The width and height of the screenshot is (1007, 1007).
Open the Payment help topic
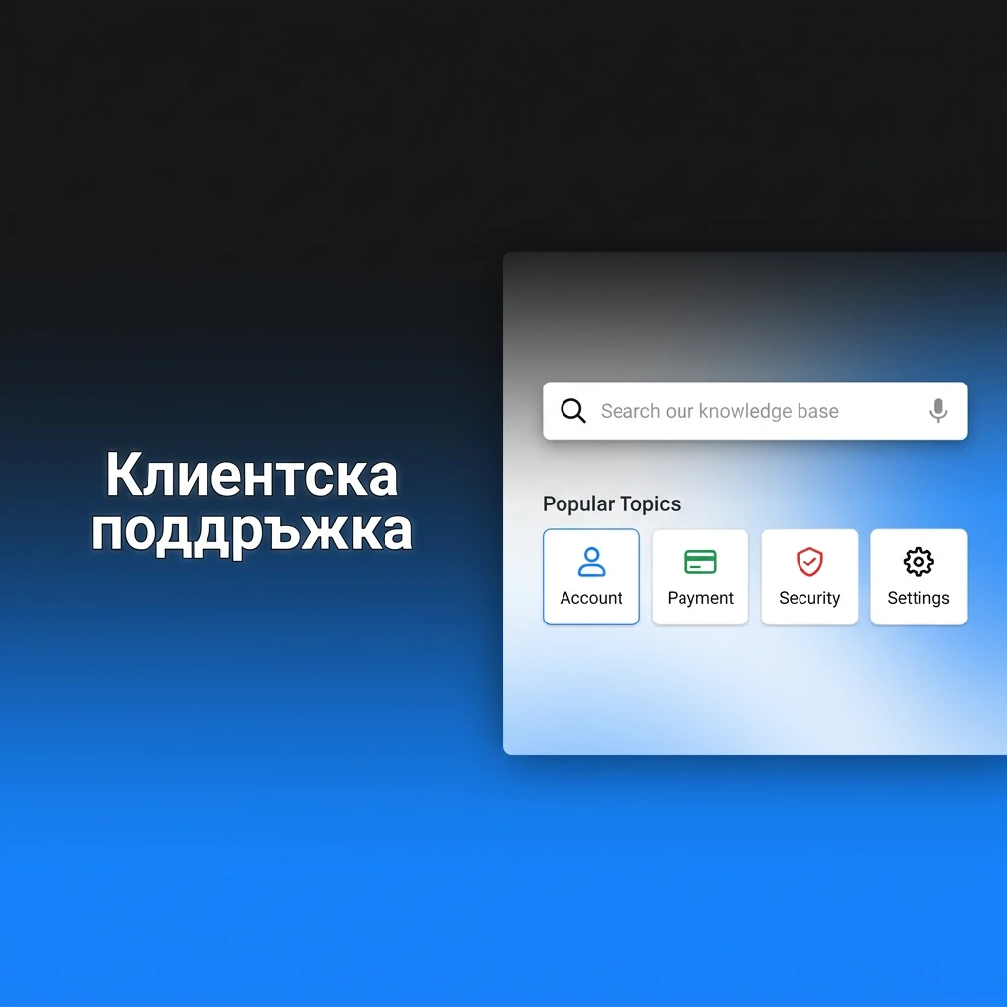pos(700,577)
